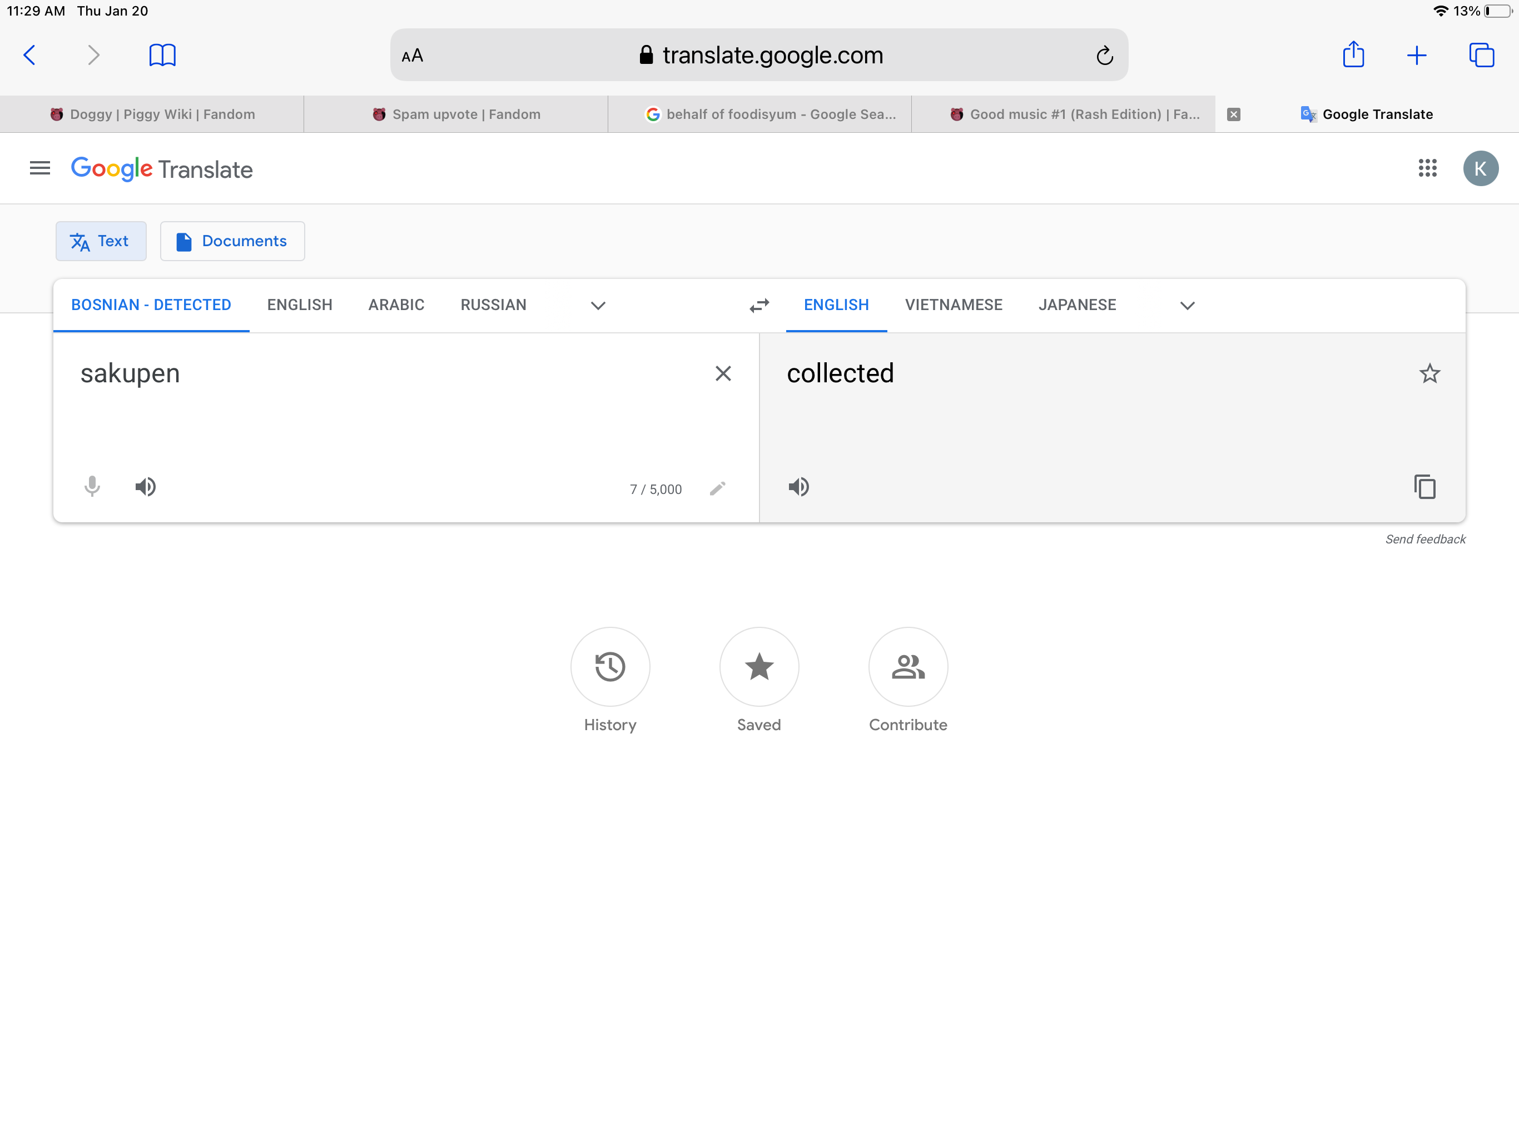Click Send feedback link

[x=1424, y=538]
